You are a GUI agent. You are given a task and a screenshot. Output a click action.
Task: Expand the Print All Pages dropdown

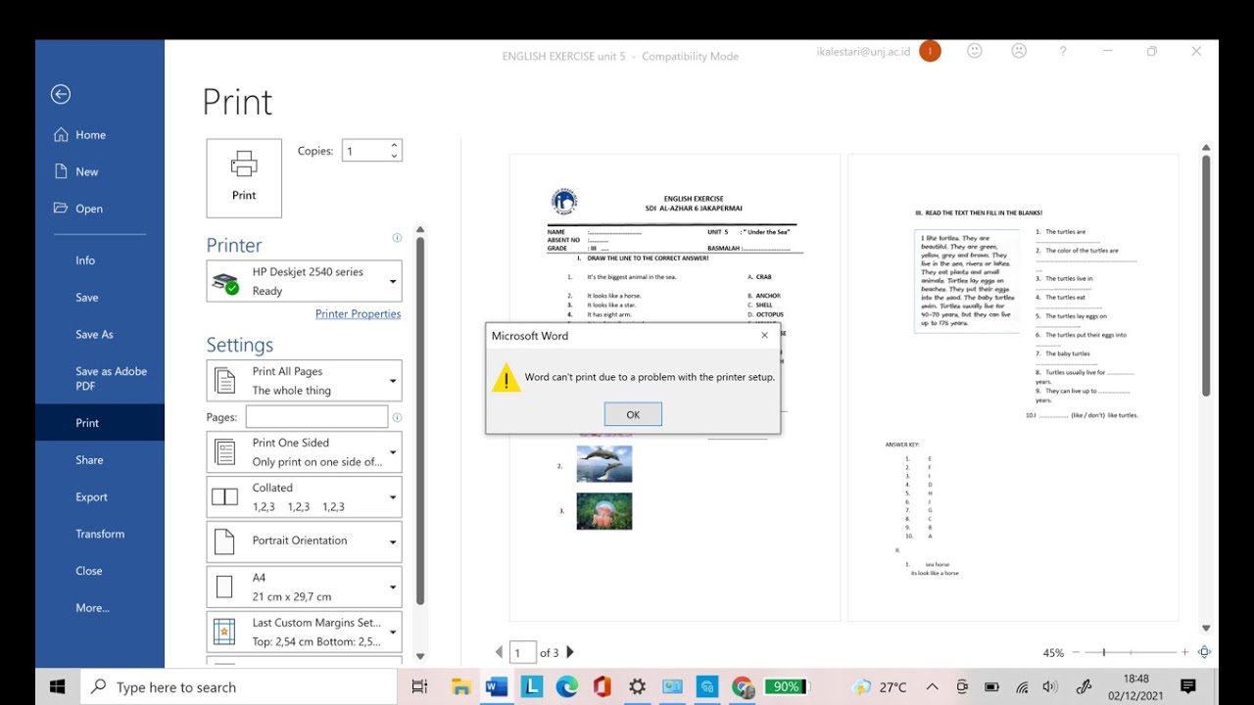[x=304, y=381]
